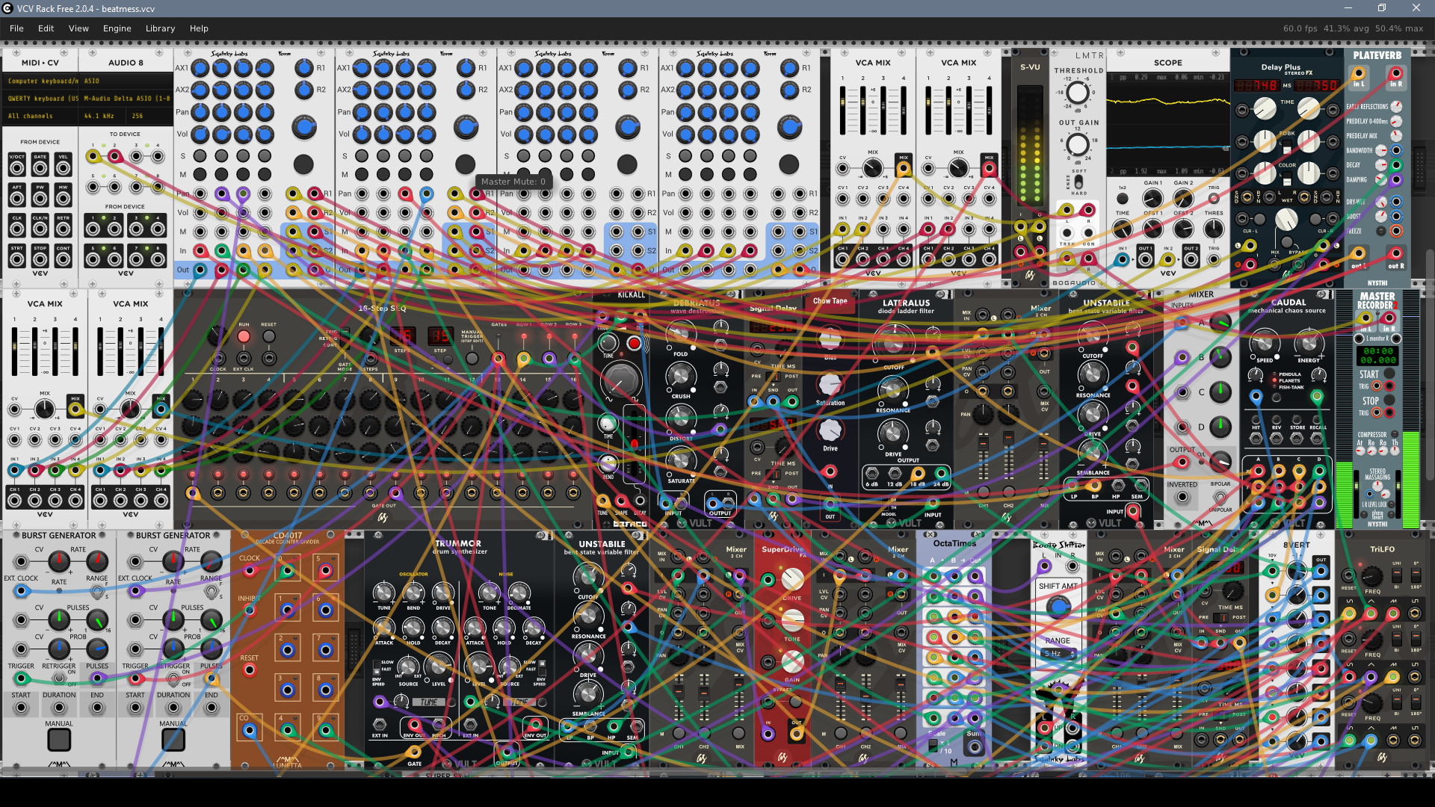Open the Engine menu

pos(117,28)
